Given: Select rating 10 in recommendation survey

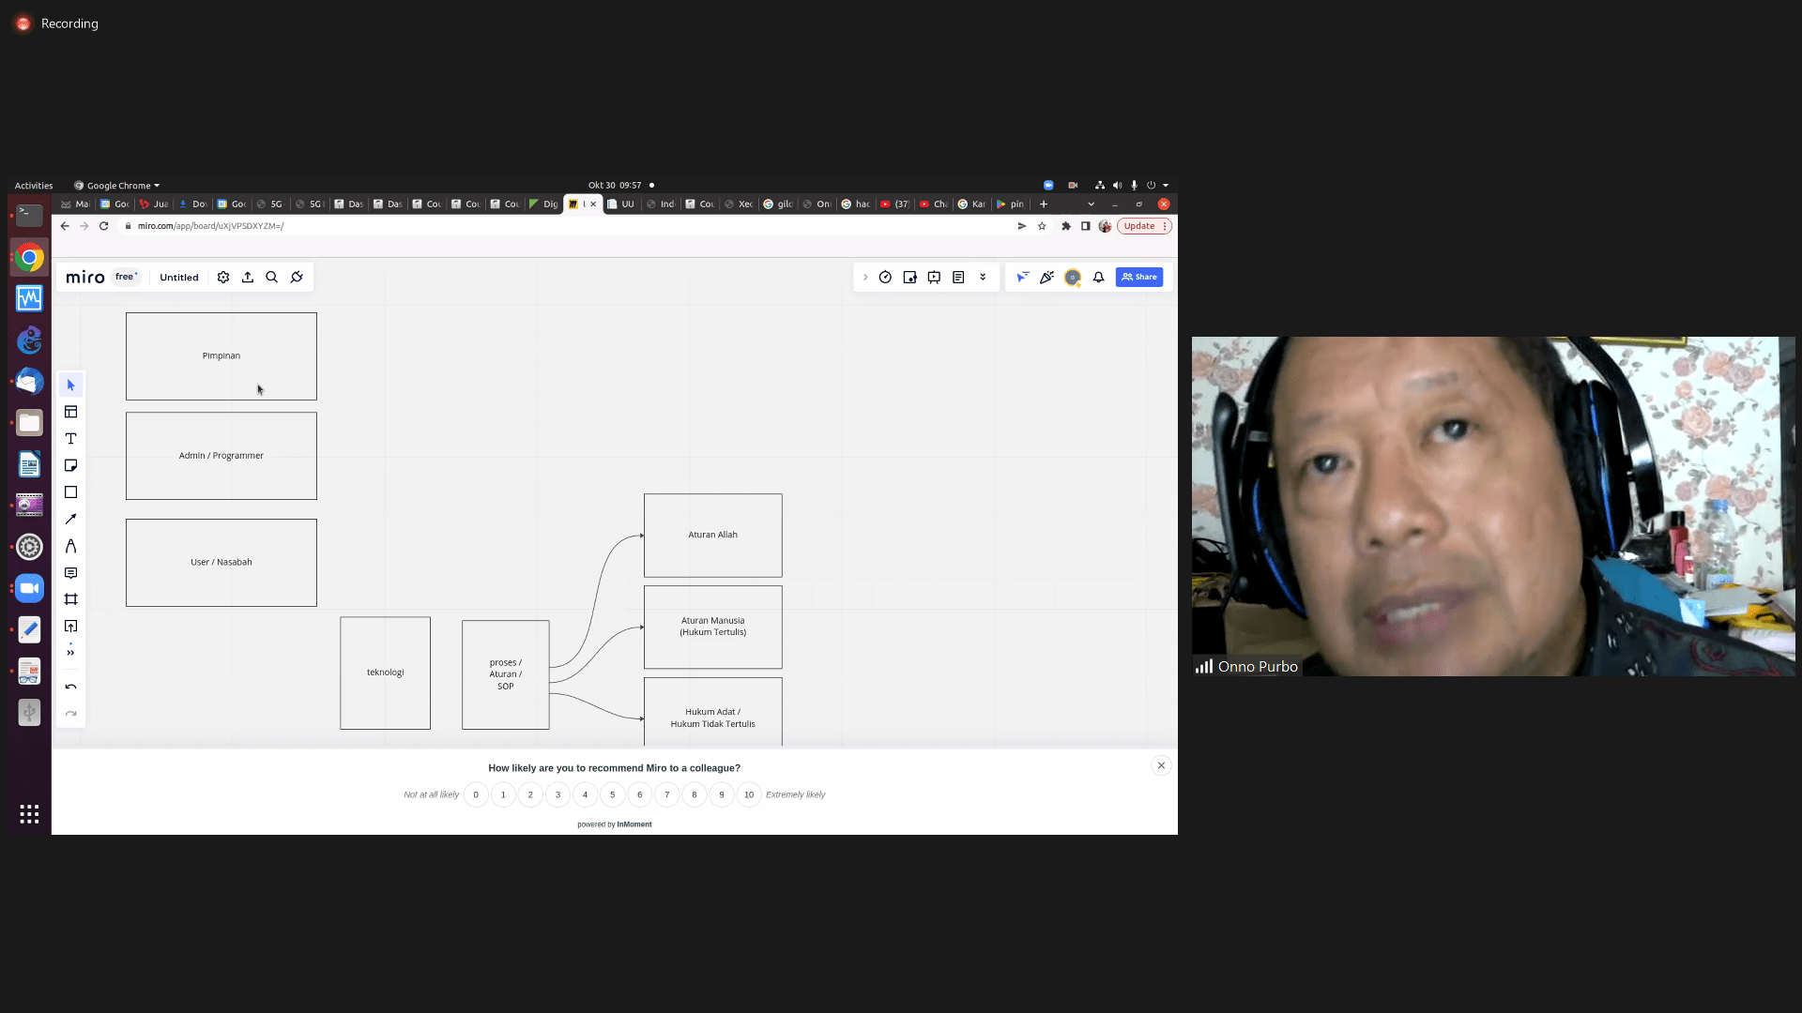Looking at the screenshot, I should 749,794.
